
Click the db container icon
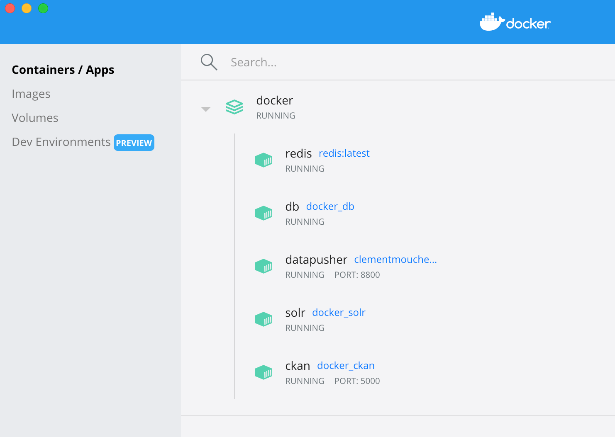click(x=264, y=213)
